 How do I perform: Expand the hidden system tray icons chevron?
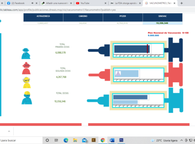(181, 140)
